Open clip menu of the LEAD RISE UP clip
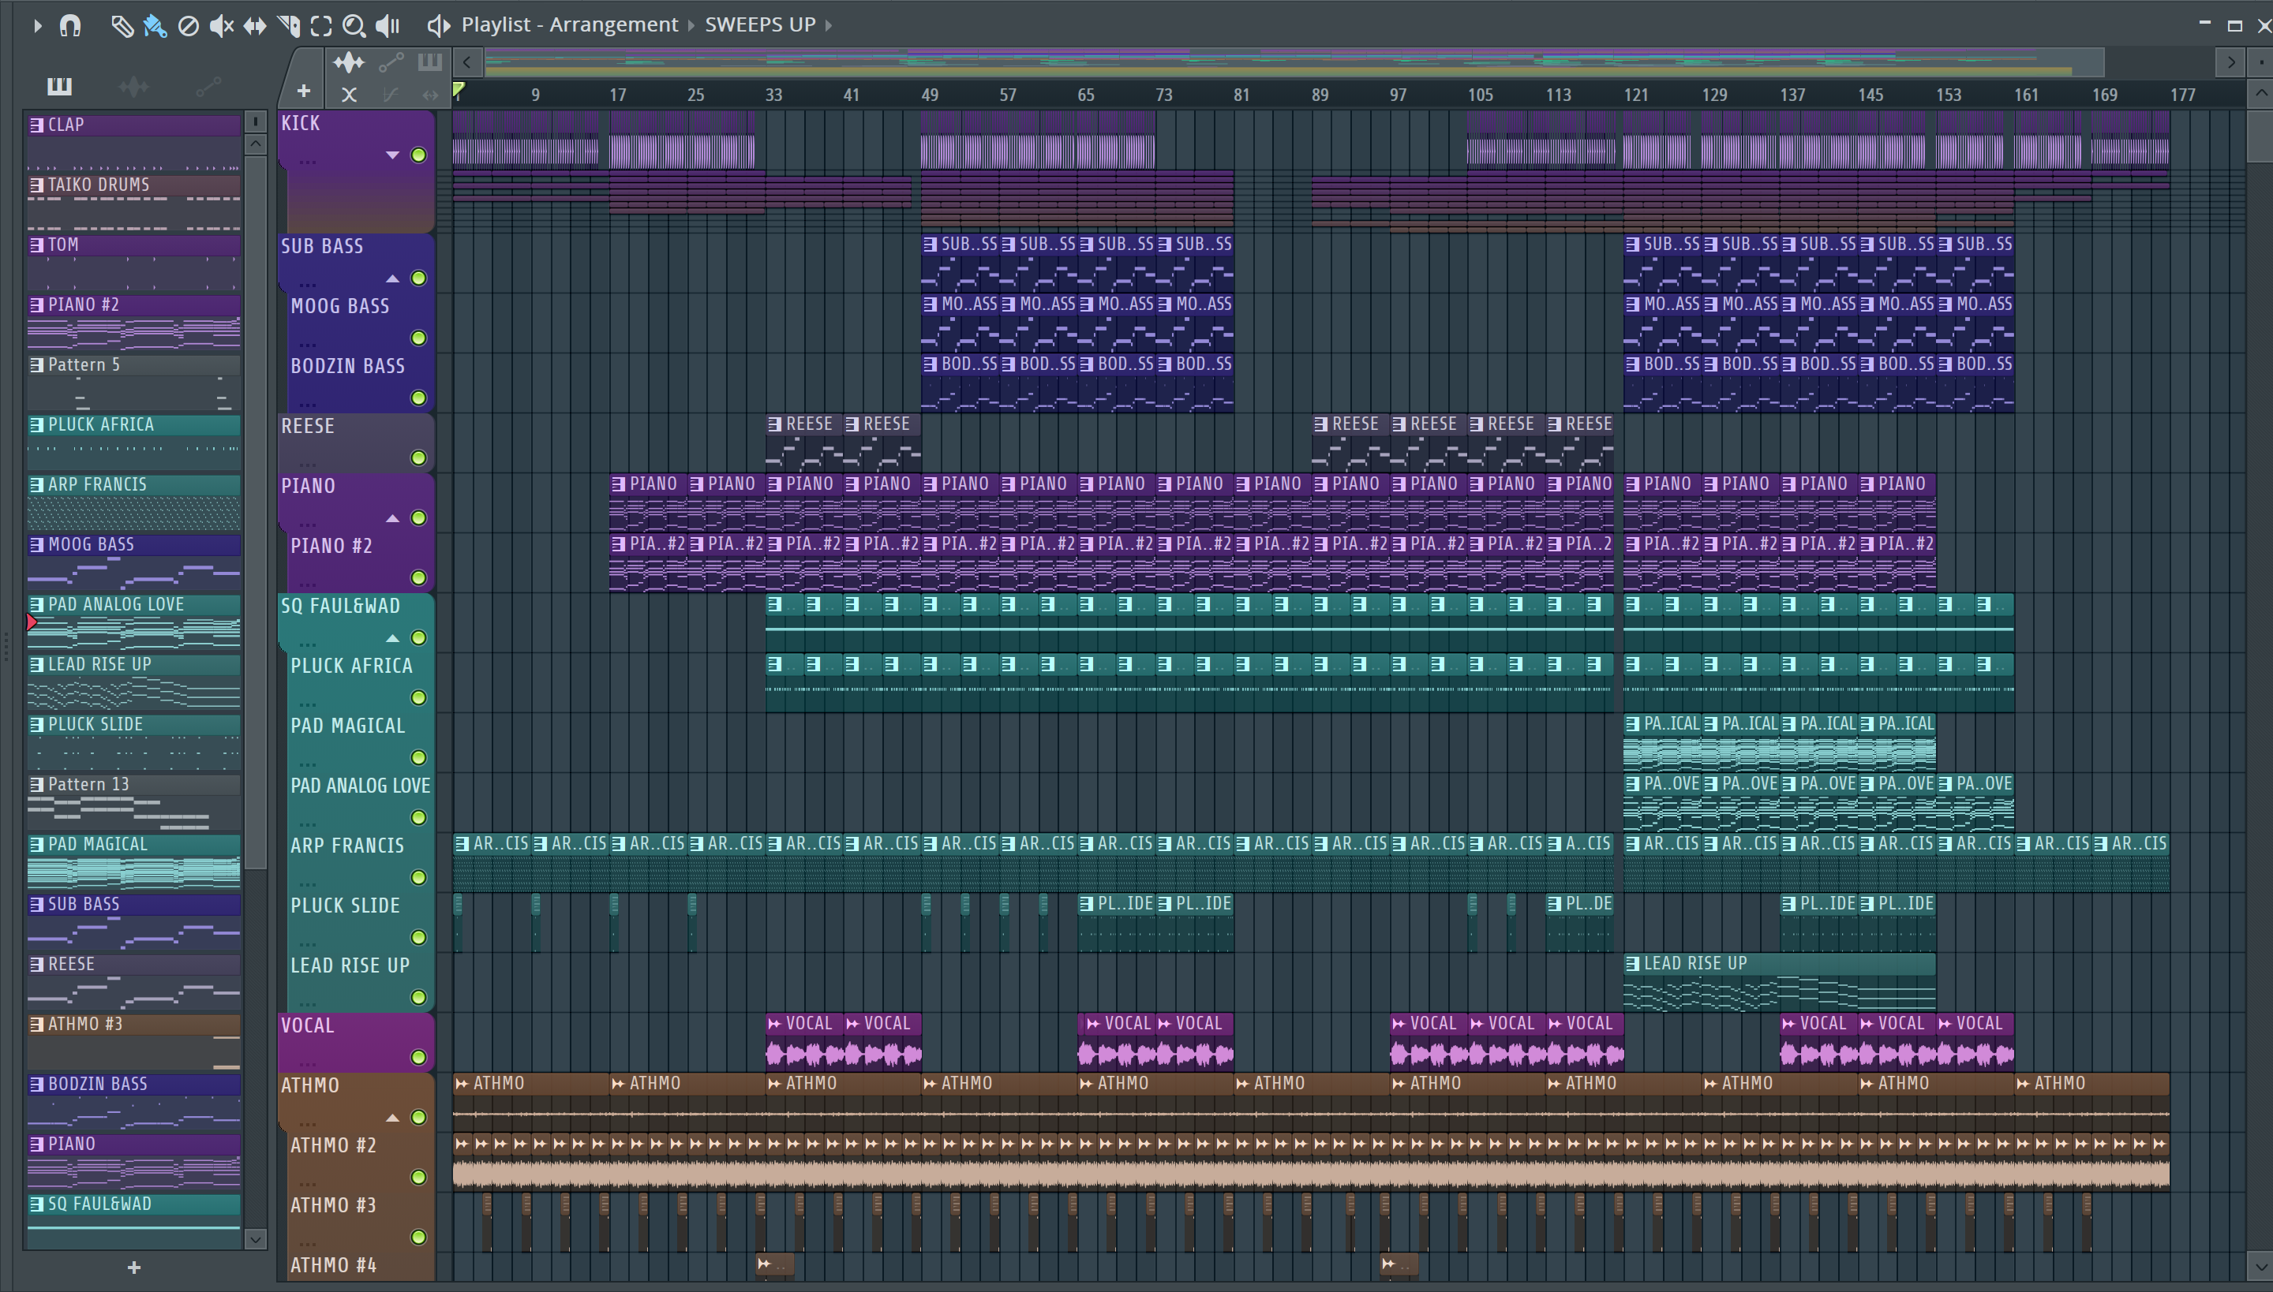Viewport: 2273px width, 1292px height. click(1632, 964)
